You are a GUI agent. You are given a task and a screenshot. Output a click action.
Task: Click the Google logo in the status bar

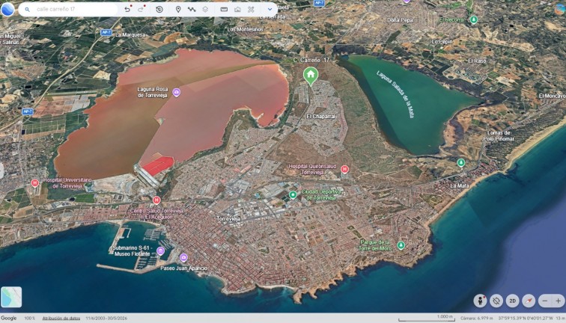point(9,319)
